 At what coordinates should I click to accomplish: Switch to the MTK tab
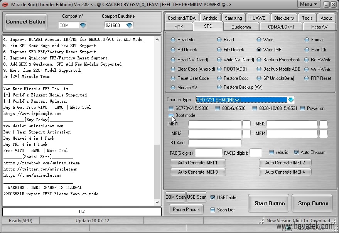pos(179,27)
